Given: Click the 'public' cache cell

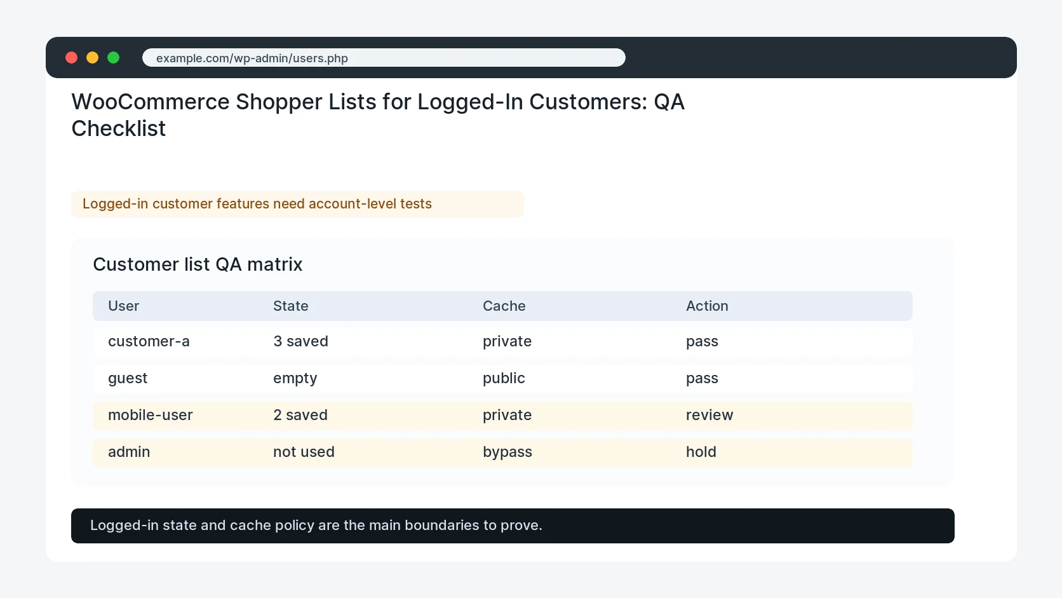Looking at the screenshot, I should (504, 379).
